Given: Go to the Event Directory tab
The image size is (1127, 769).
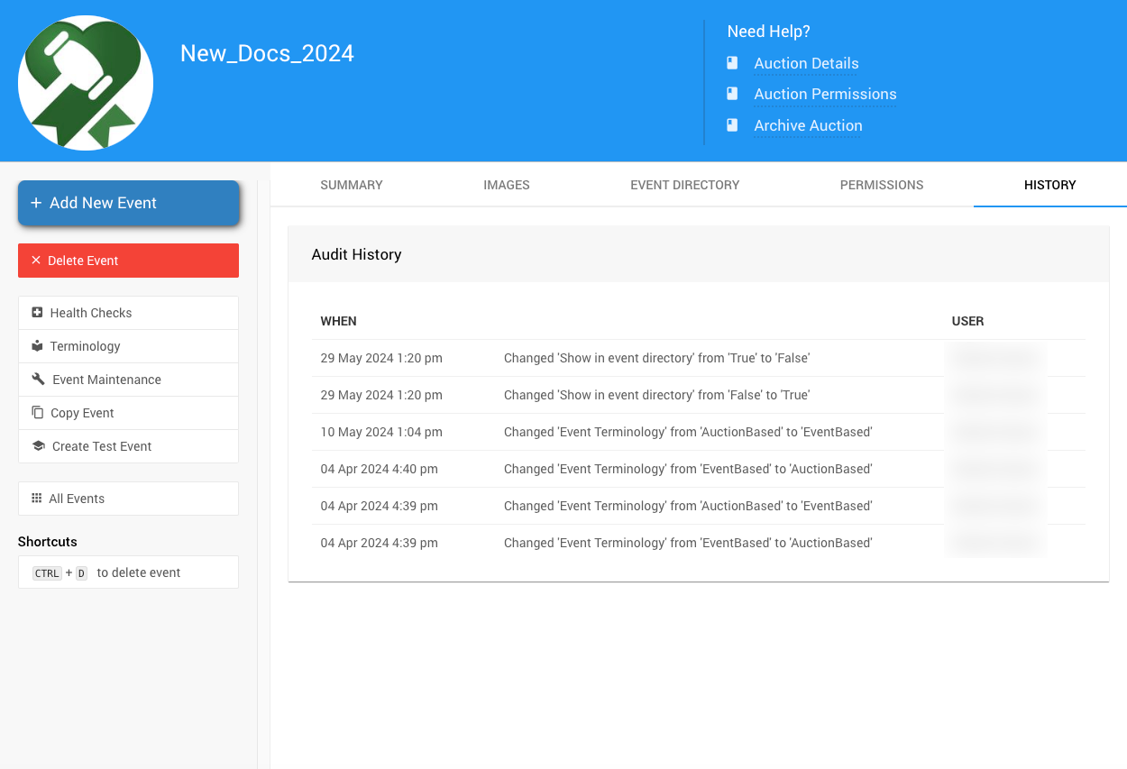Looking at the screenshot, I should click(685, 185).
